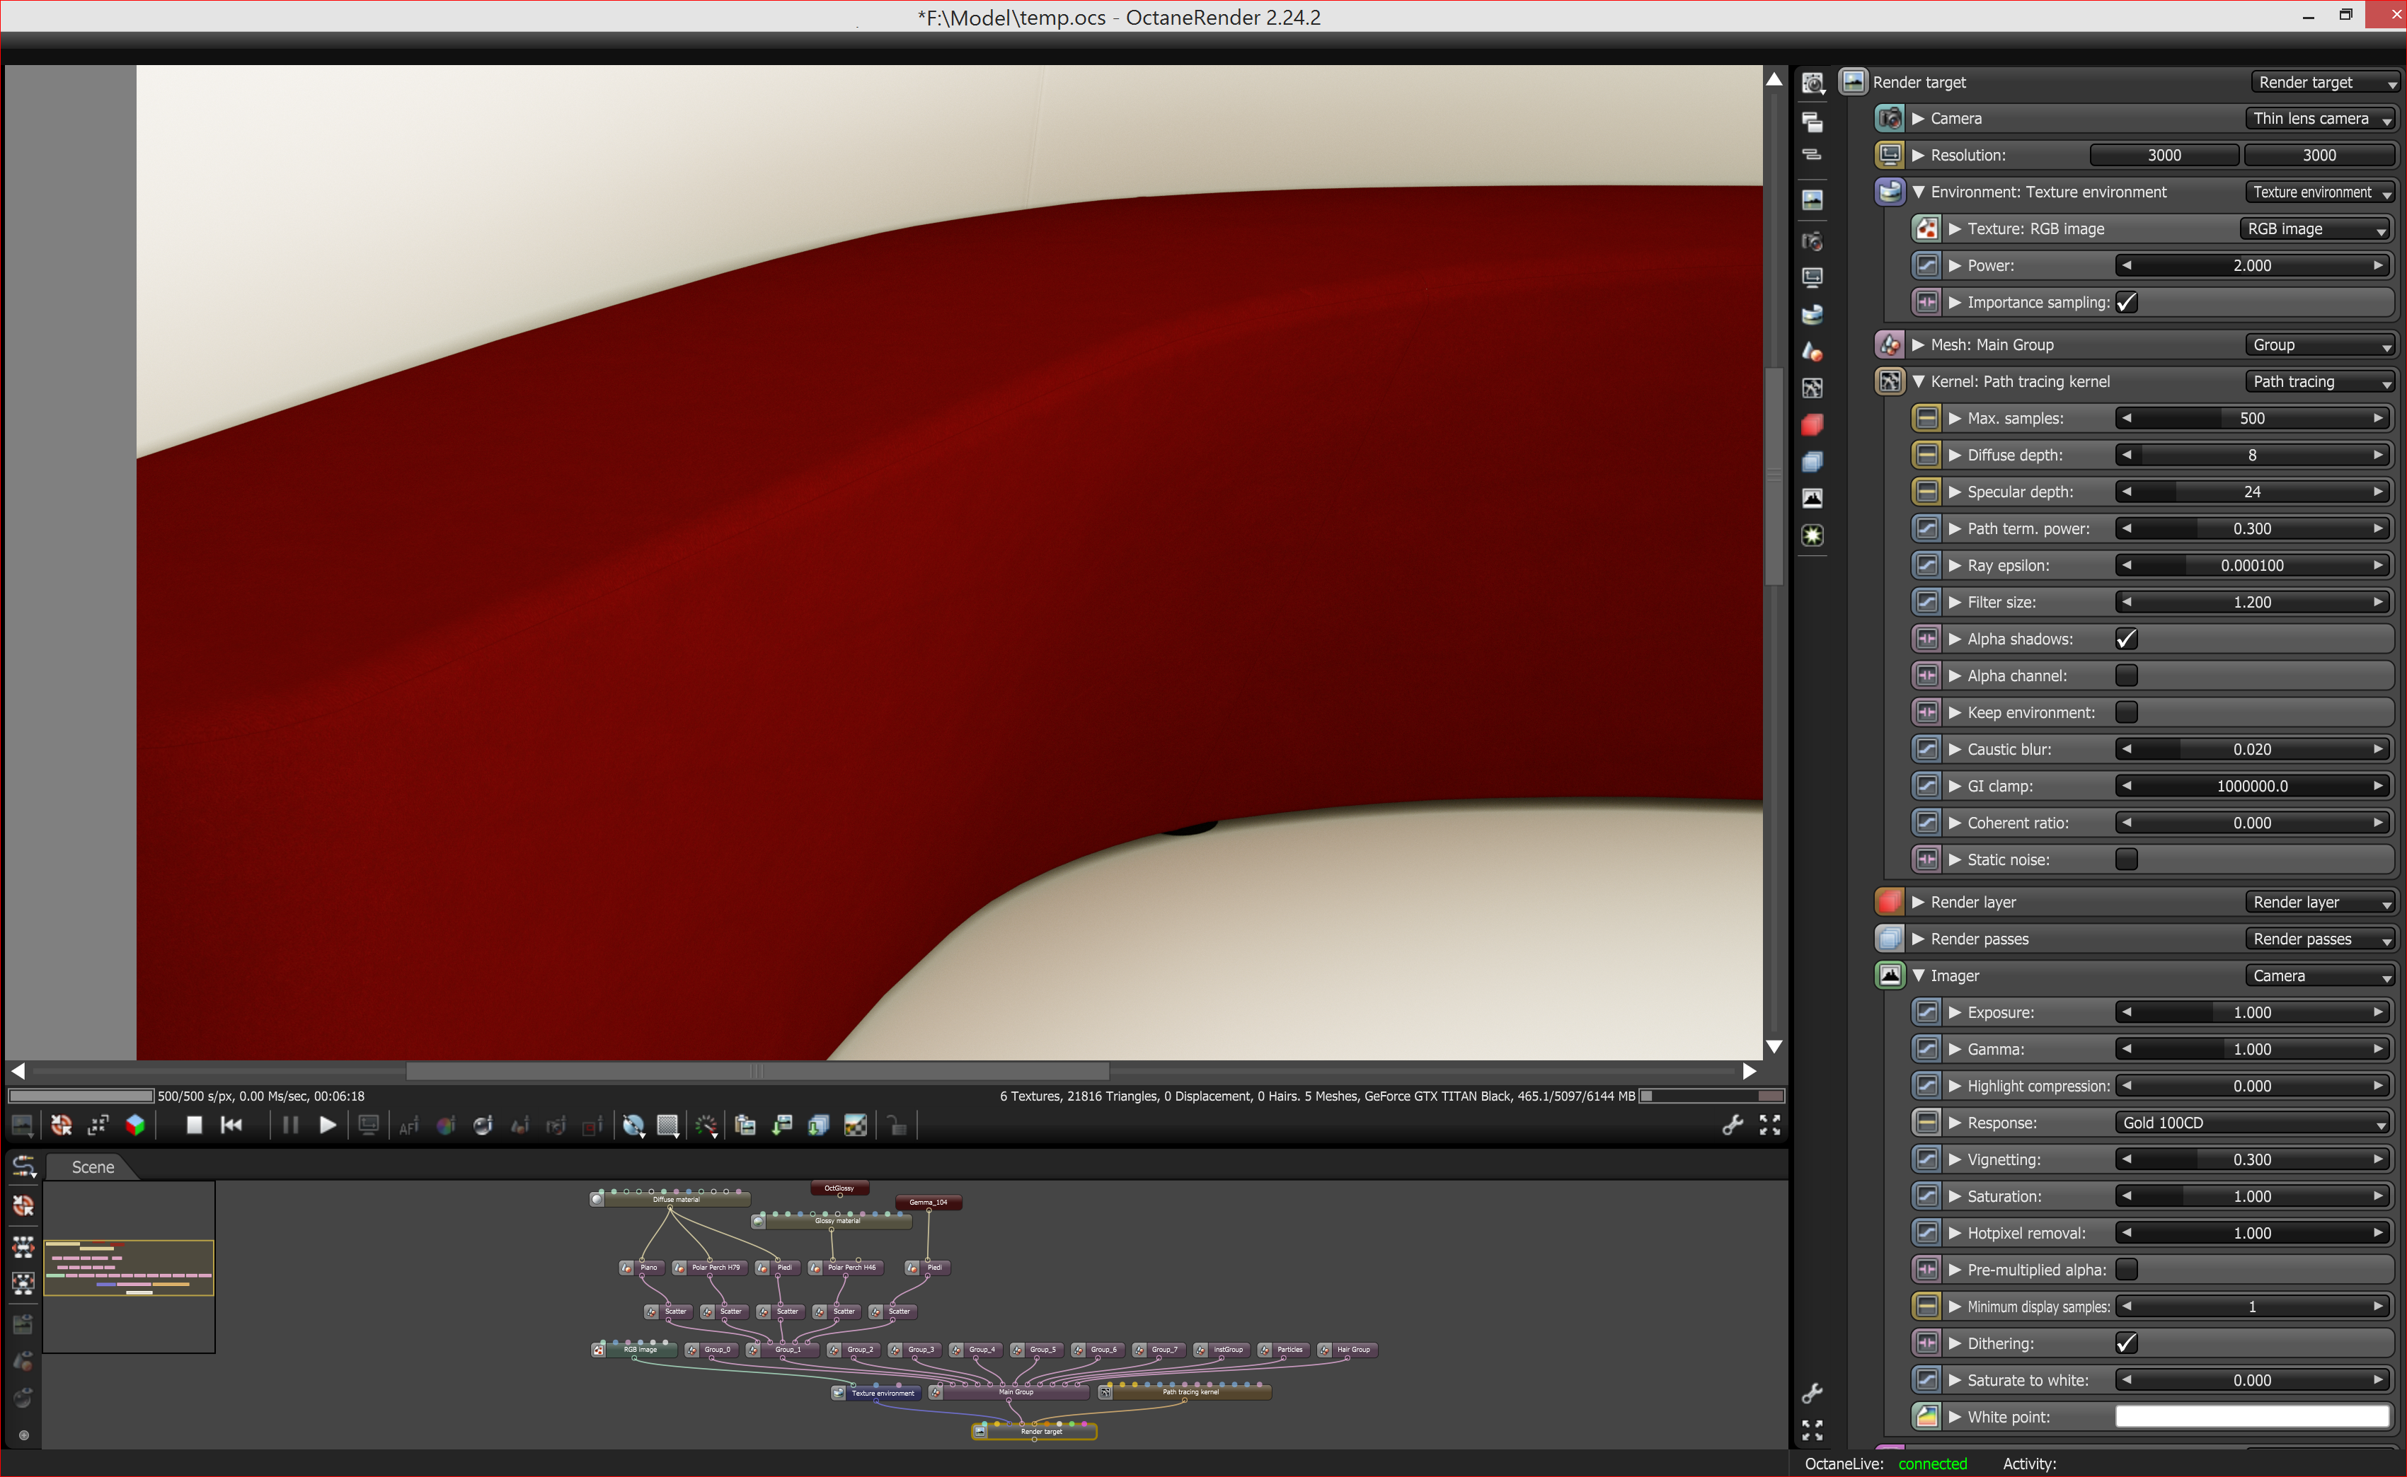The height and width of the screenshot is (1477, 2407).
Task: Click the Max. samples value field
Action: [2251, 418]
